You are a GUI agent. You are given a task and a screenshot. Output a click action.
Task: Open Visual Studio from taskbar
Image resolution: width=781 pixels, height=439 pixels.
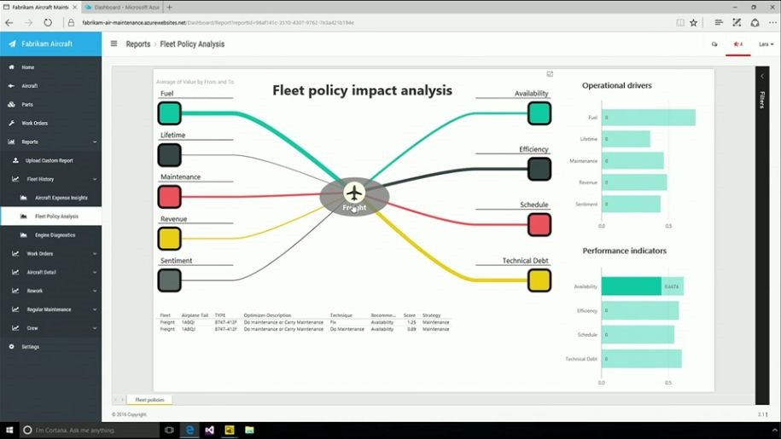(210, 430)
